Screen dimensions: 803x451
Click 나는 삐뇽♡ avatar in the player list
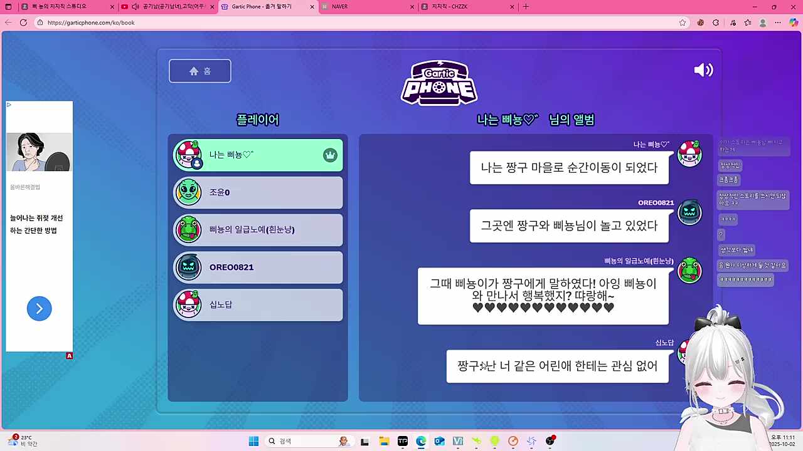point(188,154)
